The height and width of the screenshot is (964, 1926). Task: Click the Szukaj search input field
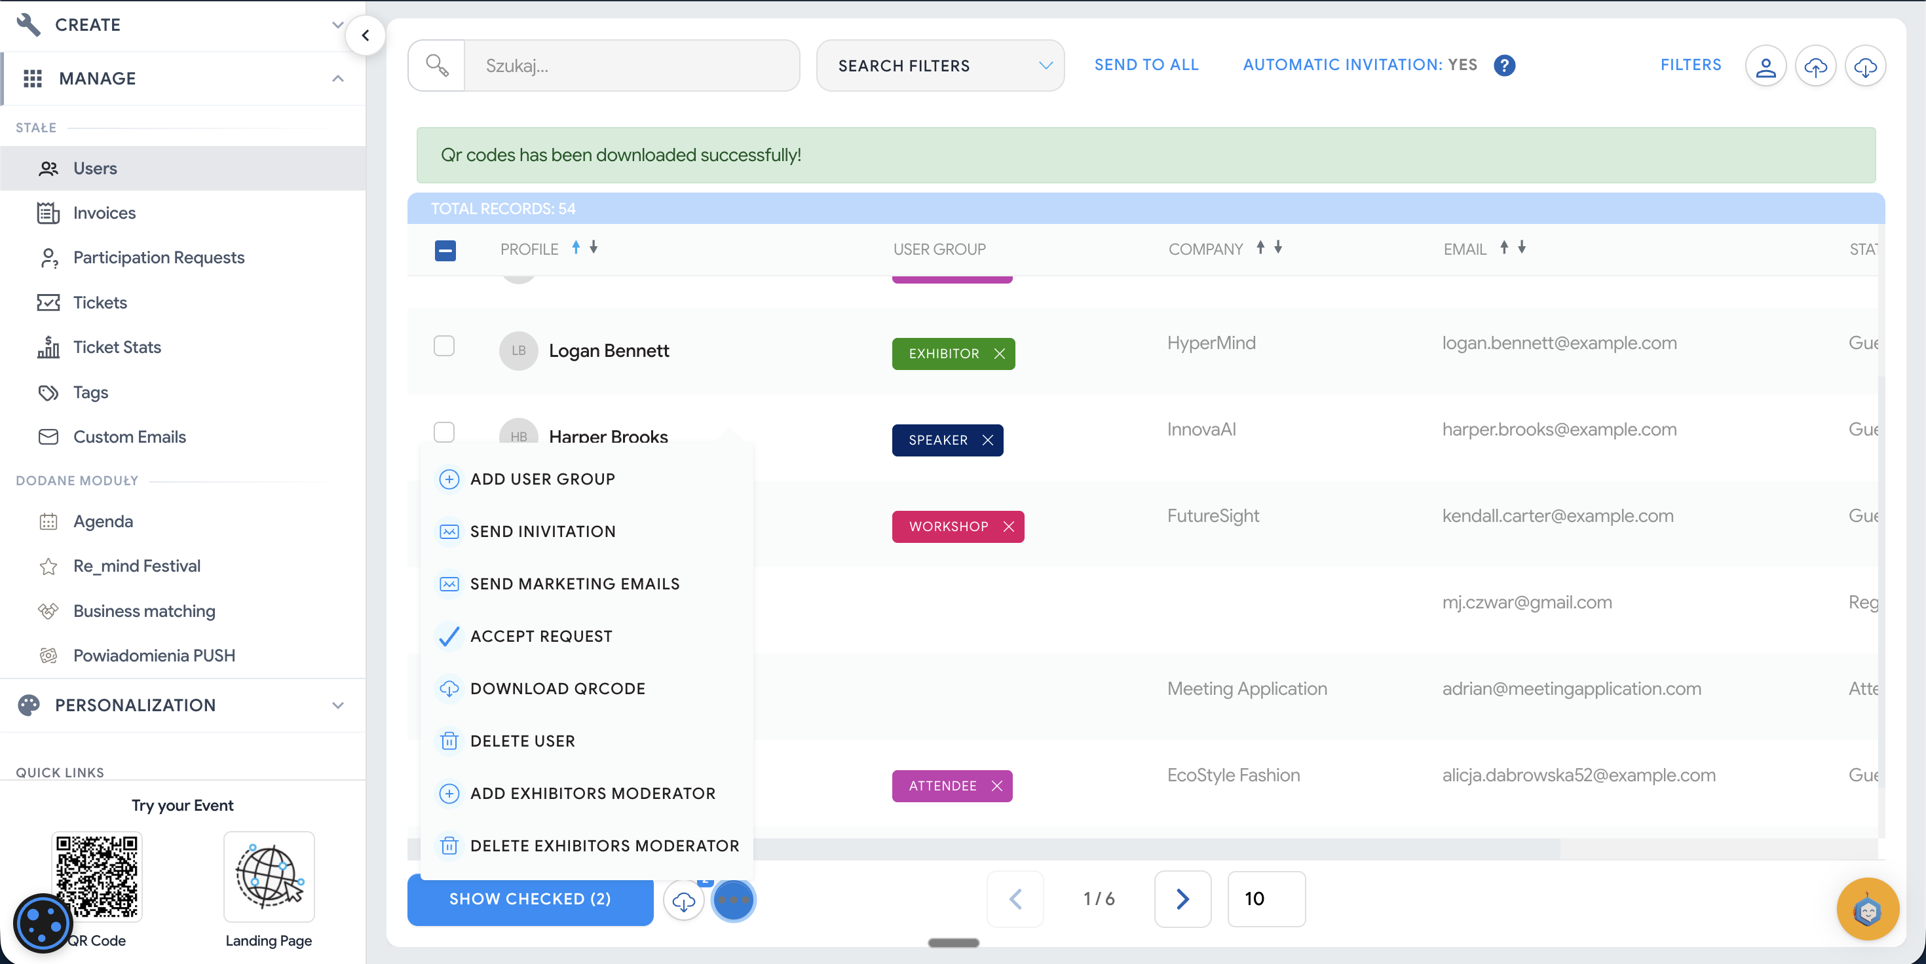pos(631,65)
